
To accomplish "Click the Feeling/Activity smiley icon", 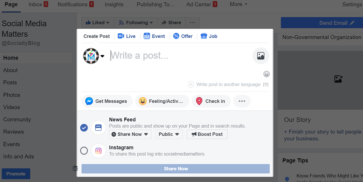I will click(143, 101).
